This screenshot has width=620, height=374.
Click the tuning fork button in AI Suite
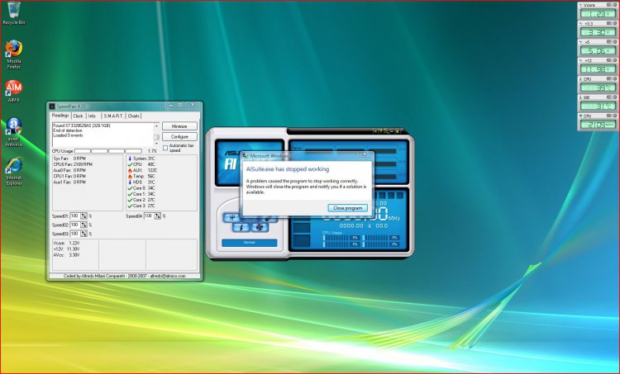click(x=232, y=217)
